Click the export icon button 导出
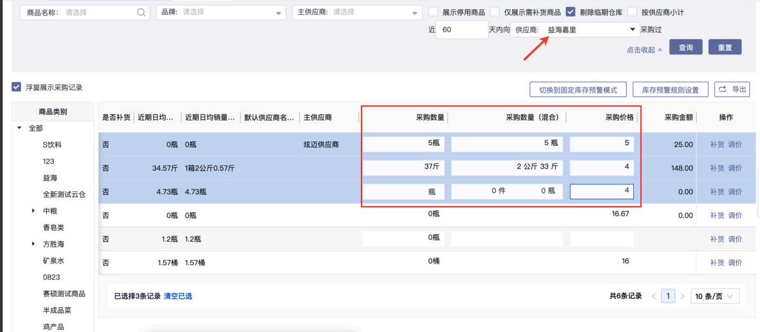760x332 pixels. 732,89
